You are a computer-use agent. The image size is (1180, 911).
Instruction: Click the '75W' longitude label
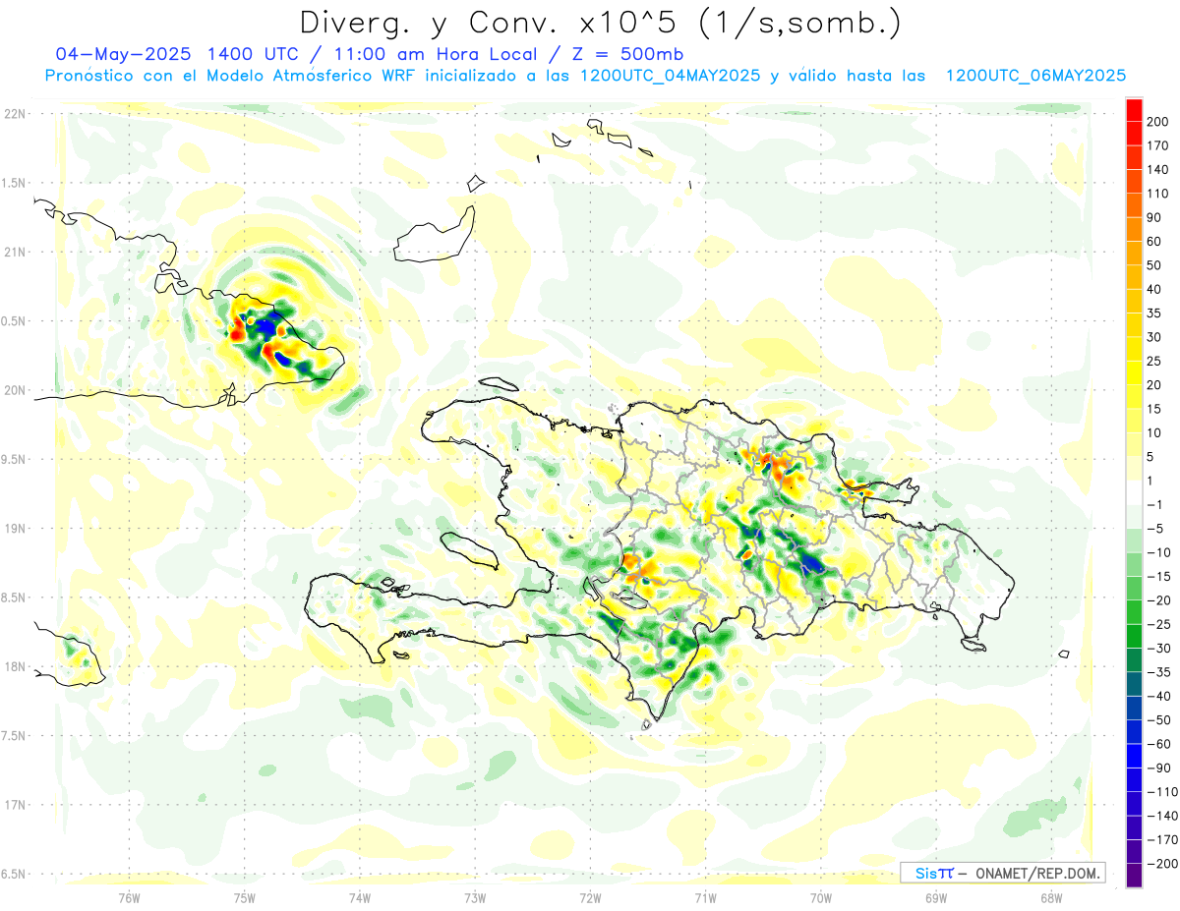[x=245, y=897]
